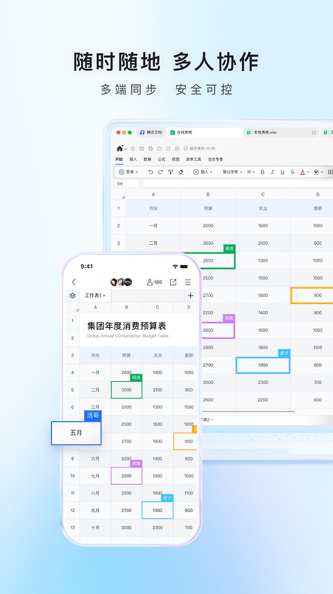Select the 会员专享 ribbon tab
This screenshot has height=594, width=333.
tap(216, 159)
